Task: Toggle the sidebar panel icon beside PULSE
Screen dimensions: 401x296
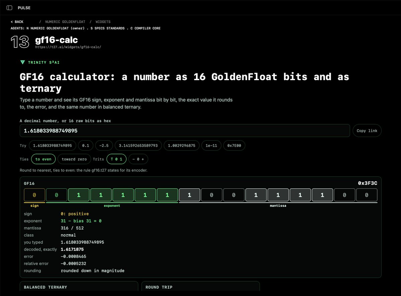Action: coord(9,8)
